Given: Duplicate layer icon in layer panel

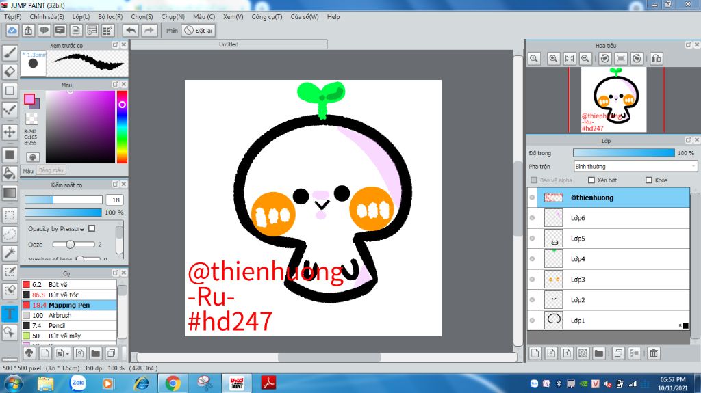Looking at the screenshot, I should tap(618, 353).
